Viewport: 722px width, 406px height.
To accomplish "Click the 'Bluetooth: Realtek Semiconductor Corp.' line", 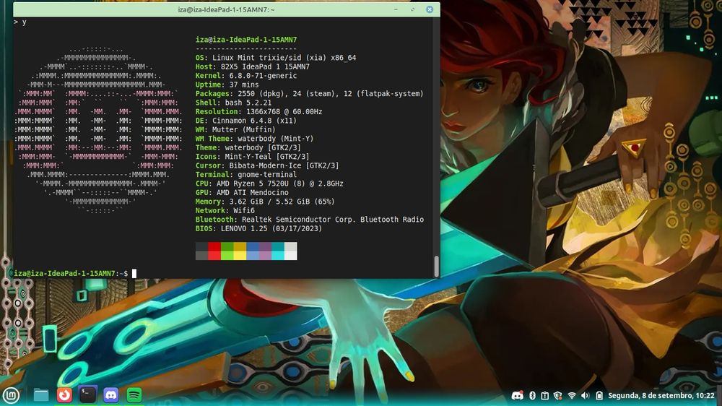I will 310,220.
